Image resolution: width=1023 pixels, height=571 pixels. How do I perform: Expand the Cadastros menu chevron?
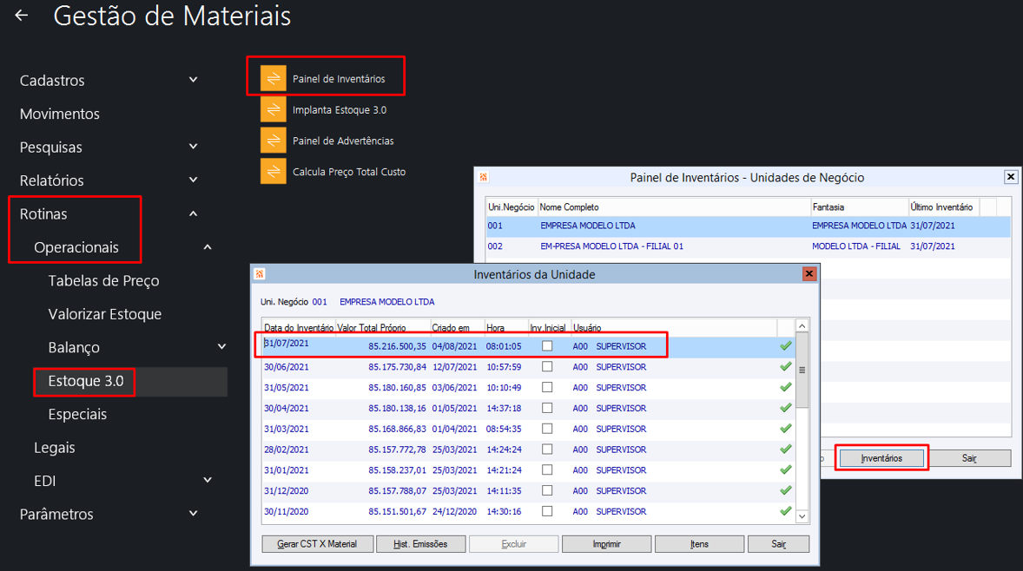(x=193, y=80)
